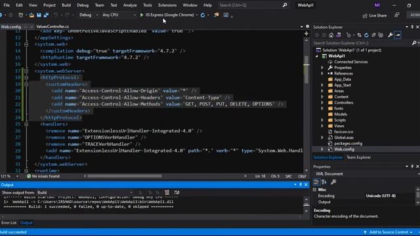Open the Debug configuration dropdown
The image size is (420, 236).
point(89,15)
